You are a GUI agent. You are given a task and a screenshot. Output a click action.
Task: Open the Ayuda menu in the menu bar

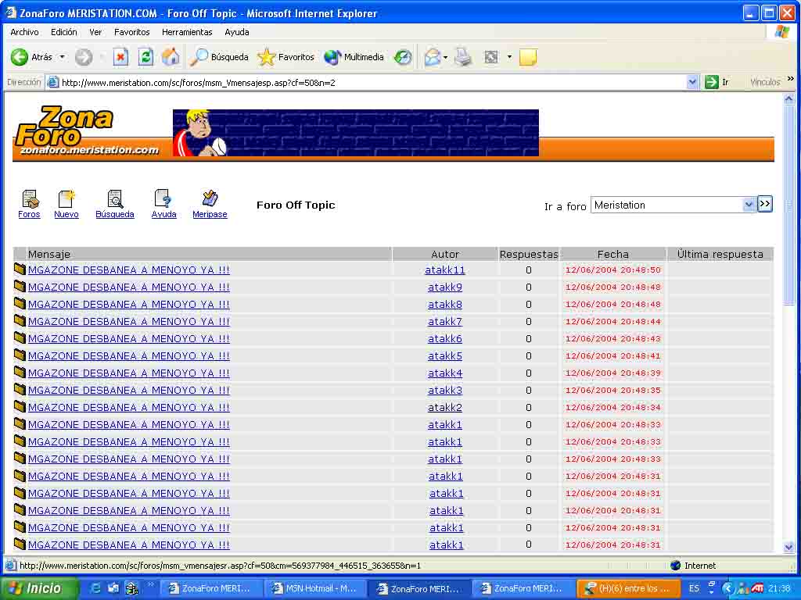(x=237, y=32)
